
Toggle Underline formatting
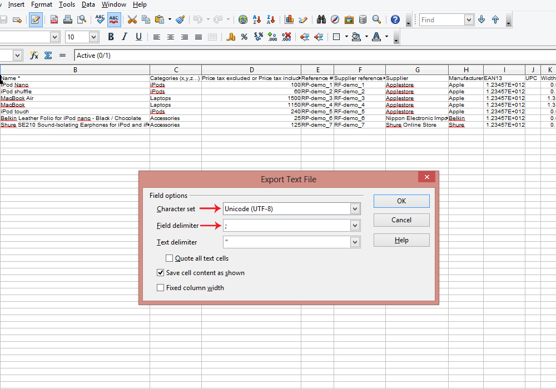click(x=138, y=37)
